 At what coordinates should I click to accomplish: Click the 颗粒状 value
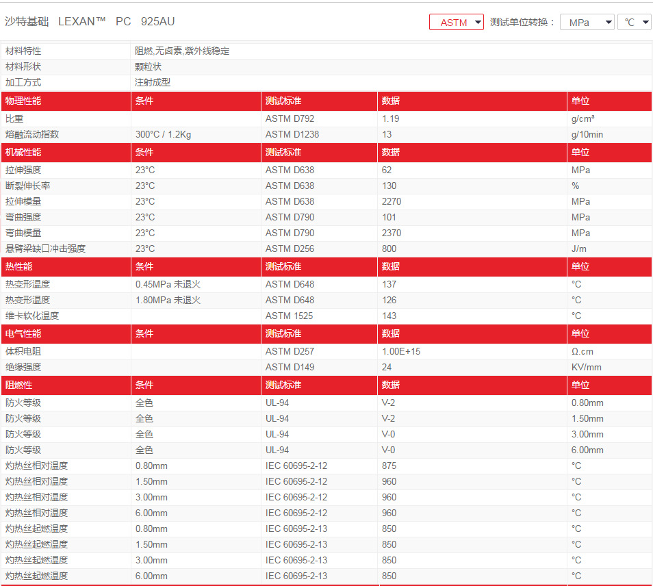[x=149, y=66]
